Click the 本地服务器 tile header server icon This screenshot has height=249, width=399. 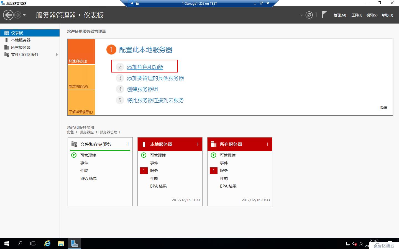pyautogui.click(x=144, y=144)
